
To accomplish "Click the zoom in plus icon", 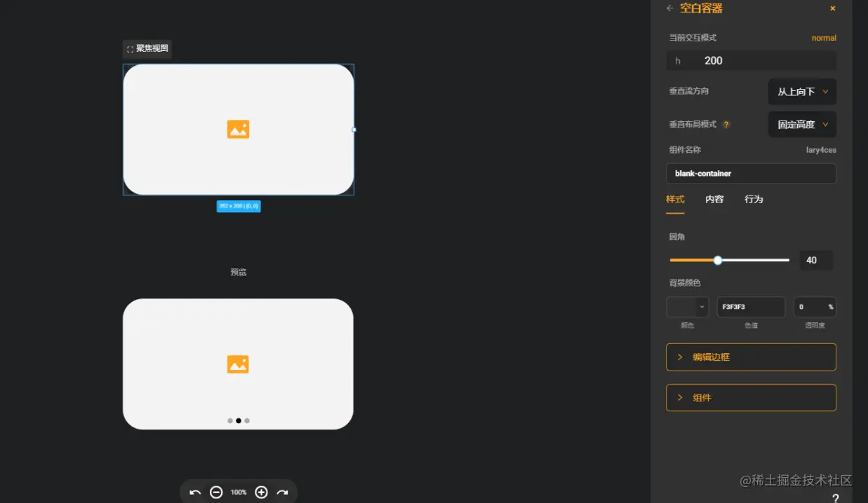I will pos(261,492).
